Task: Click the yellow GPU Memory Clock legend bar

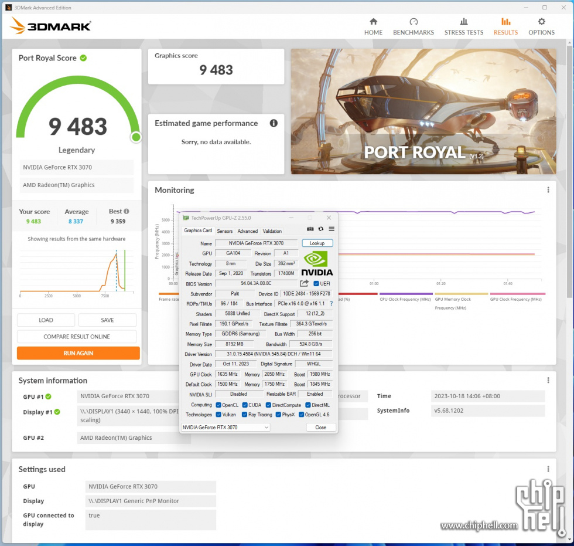Action: (462, 293)
